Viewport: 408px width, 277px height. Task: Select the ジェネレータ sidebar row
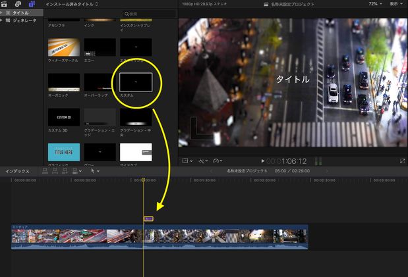coord(22,20)
